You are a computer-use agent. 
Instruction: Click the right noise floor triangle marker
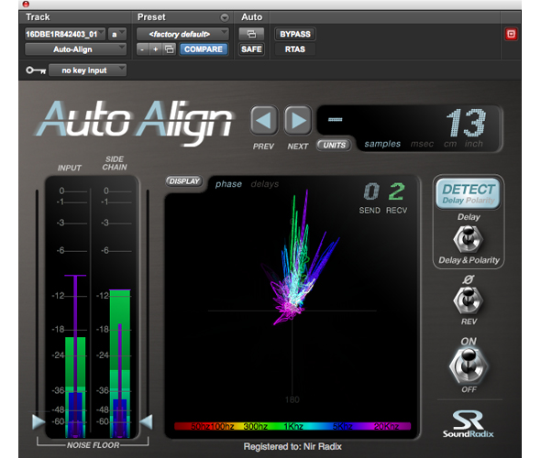(x=147, y=421)
